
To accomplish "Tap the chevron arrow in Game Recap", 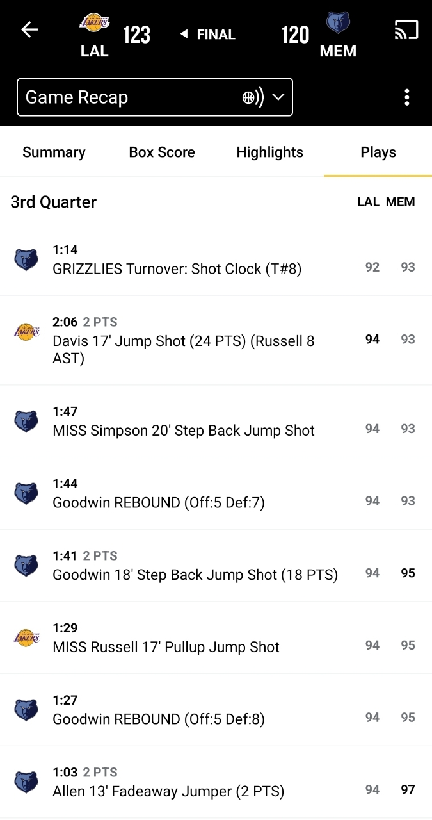I will (278, 97).
